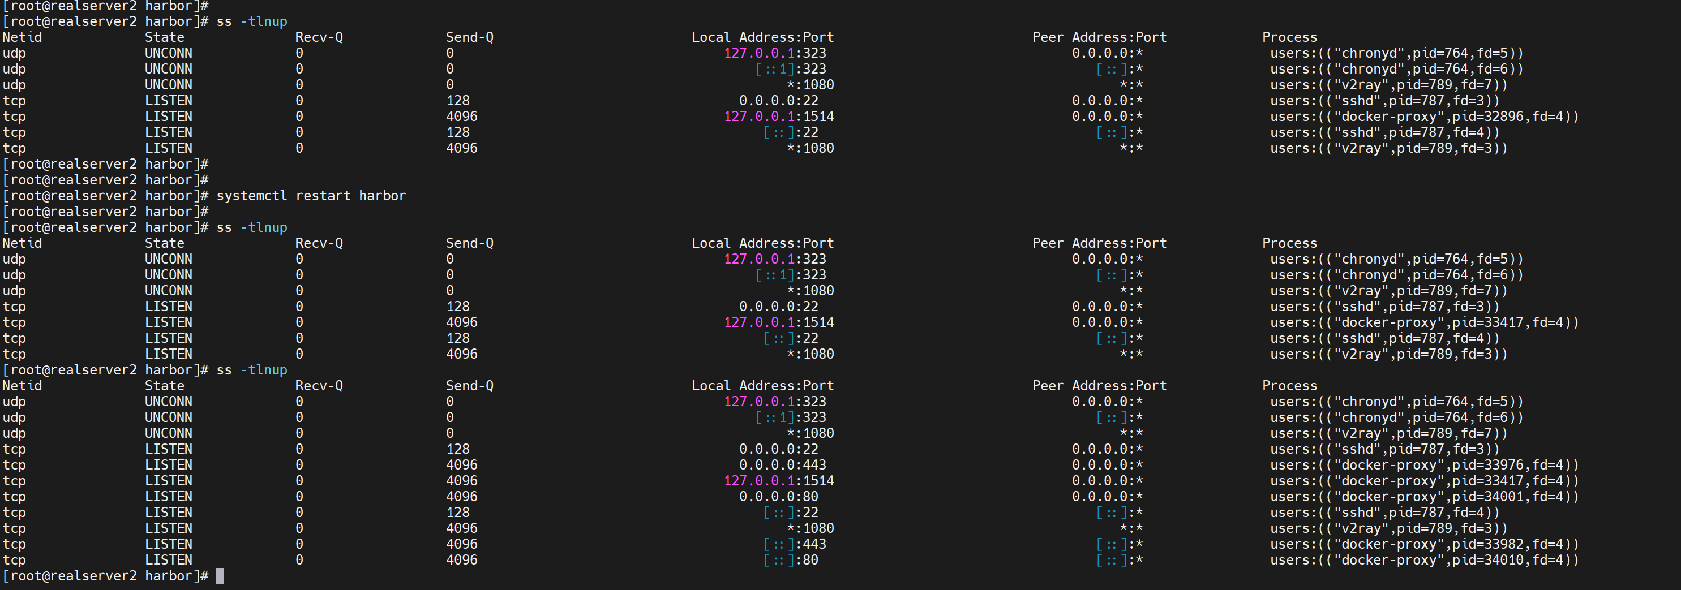Viewport: 1681px width, 590px height.
Task: Click the Process header in the last table
Action: tap(1289, 385)
